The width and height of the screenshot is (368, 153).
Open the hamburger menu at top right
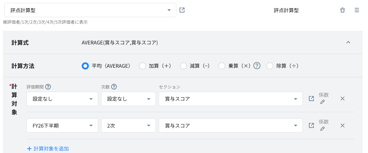point(357,10)
